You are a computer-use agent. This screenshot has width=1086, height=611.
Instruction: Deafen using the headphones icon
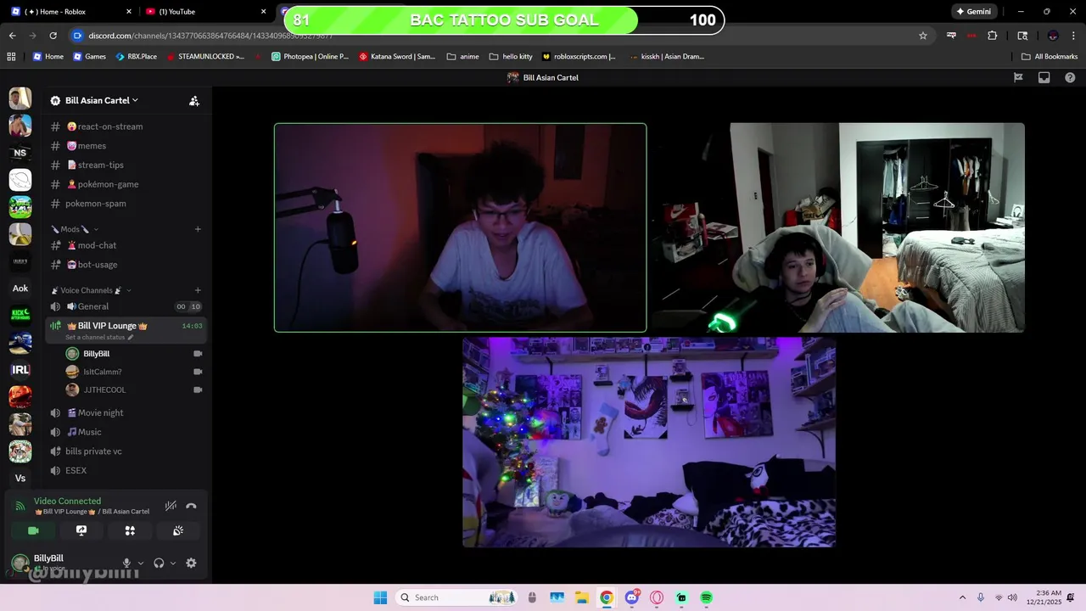coord(159,563)
